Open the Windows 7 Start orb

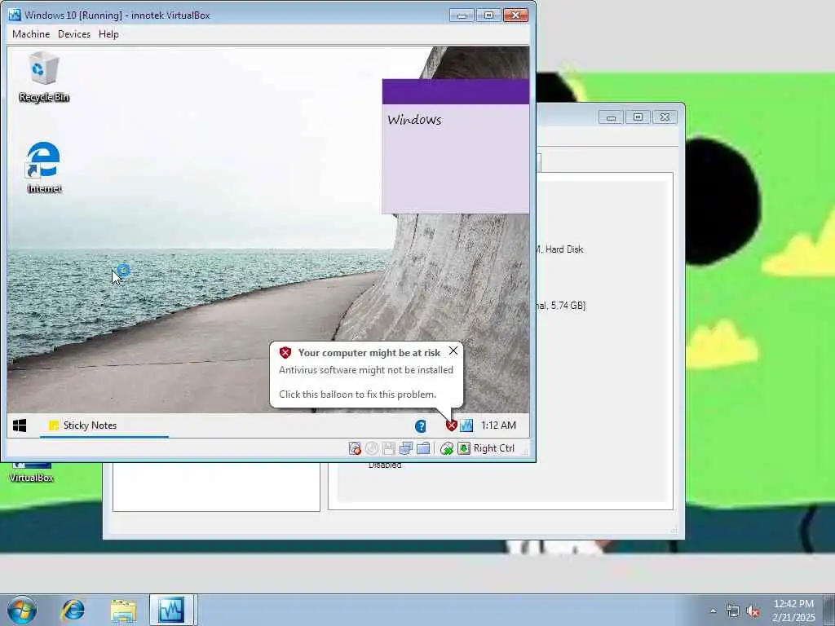22,610
